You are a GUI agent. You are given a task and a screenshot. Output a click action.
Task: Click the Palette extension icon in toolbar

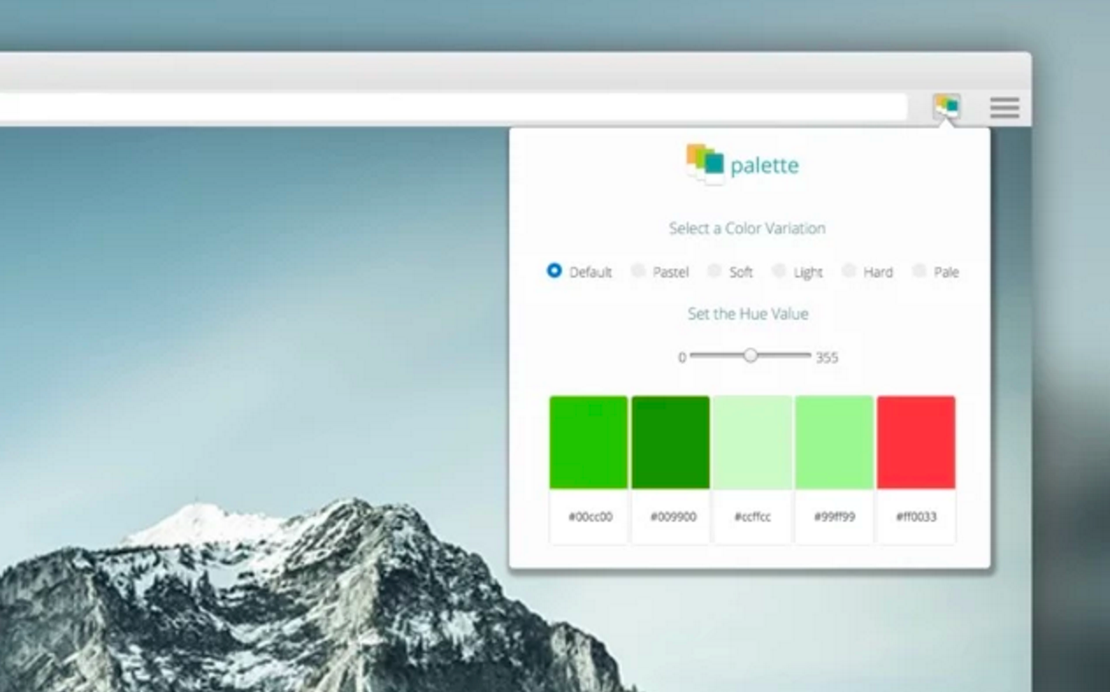pos(946,107)
